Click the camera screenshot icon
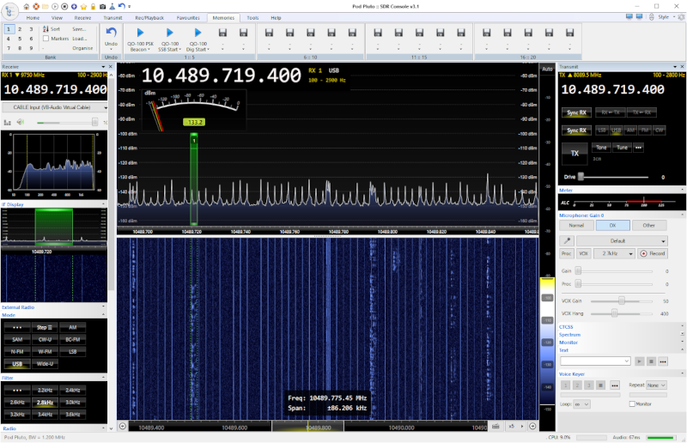 tap(102, 7)
